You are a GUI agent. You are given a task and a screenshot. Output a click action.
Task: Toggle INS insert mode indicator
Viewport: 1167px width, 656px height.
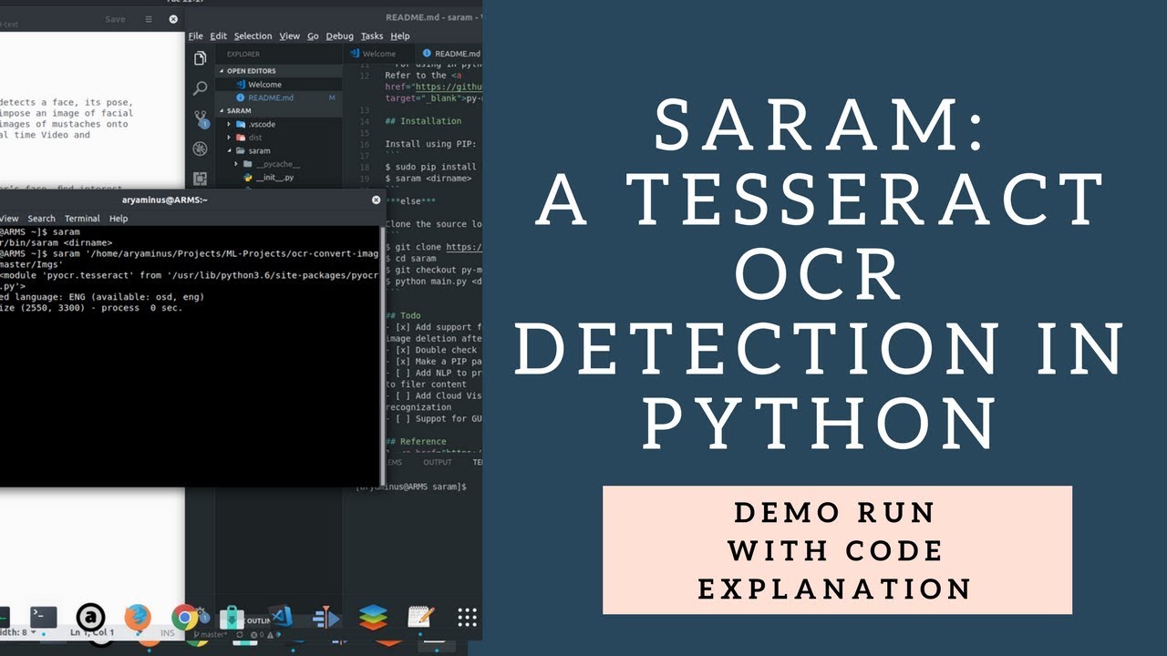(168, 632)
